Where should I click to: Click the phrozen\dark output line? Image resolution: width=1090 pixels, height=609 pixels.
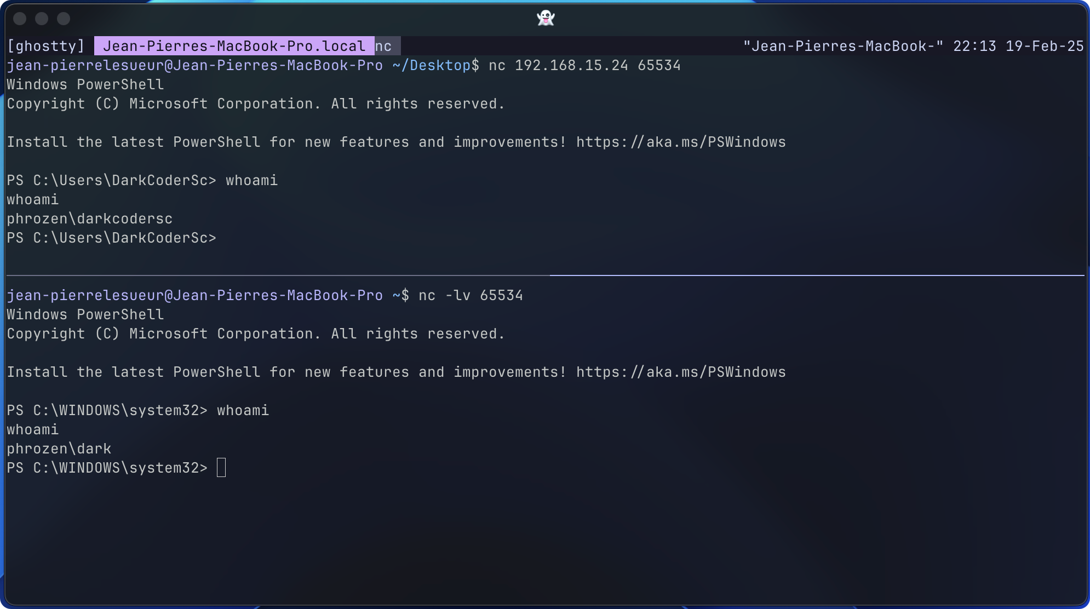pyautogui.click(x=59, y=449)
